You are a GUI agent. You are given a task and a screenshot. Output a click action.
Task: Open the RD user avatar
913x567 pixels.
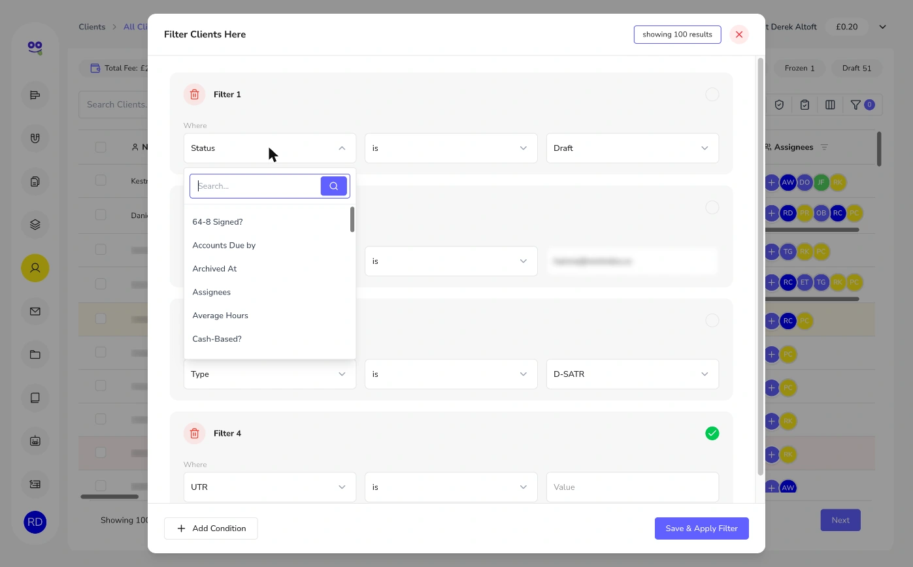point(35,522)
